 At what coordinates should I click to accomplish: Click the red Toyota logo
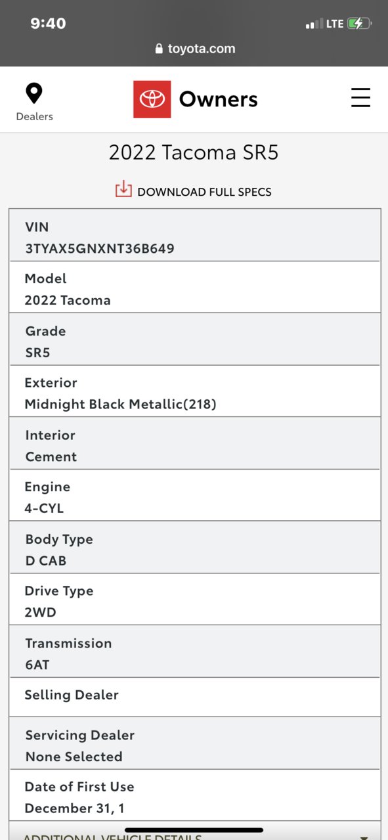tap(152, 99)
